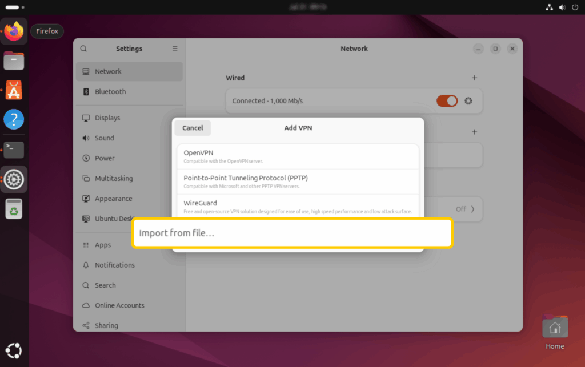Viewport: 585px width, 367px height.
Task: Open Ubuntu Software app store icon
Action: [14, 90]
